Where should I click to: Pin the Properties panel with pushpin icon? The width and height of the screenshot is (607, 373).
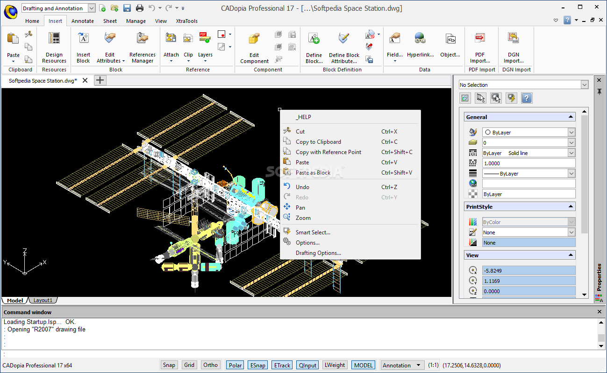tap(599, 91)
